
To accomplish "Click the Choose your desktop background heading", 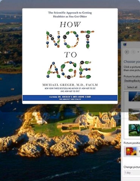I will point(132,62).
